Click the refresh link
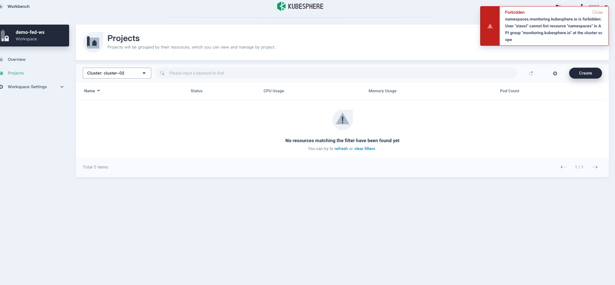 point(341,149)
